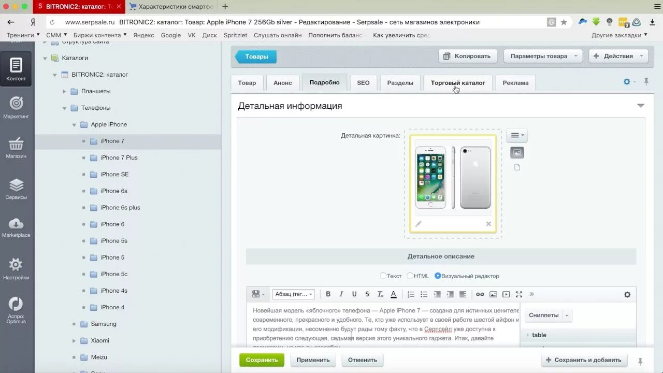This screenshot has height=373, width=663.
Task: Pin the form tabs panel
Action: [x=646, y=82]
